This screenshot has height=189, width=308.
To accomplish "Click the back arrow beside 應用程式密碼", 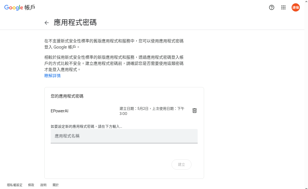I will tap(47, 23).
